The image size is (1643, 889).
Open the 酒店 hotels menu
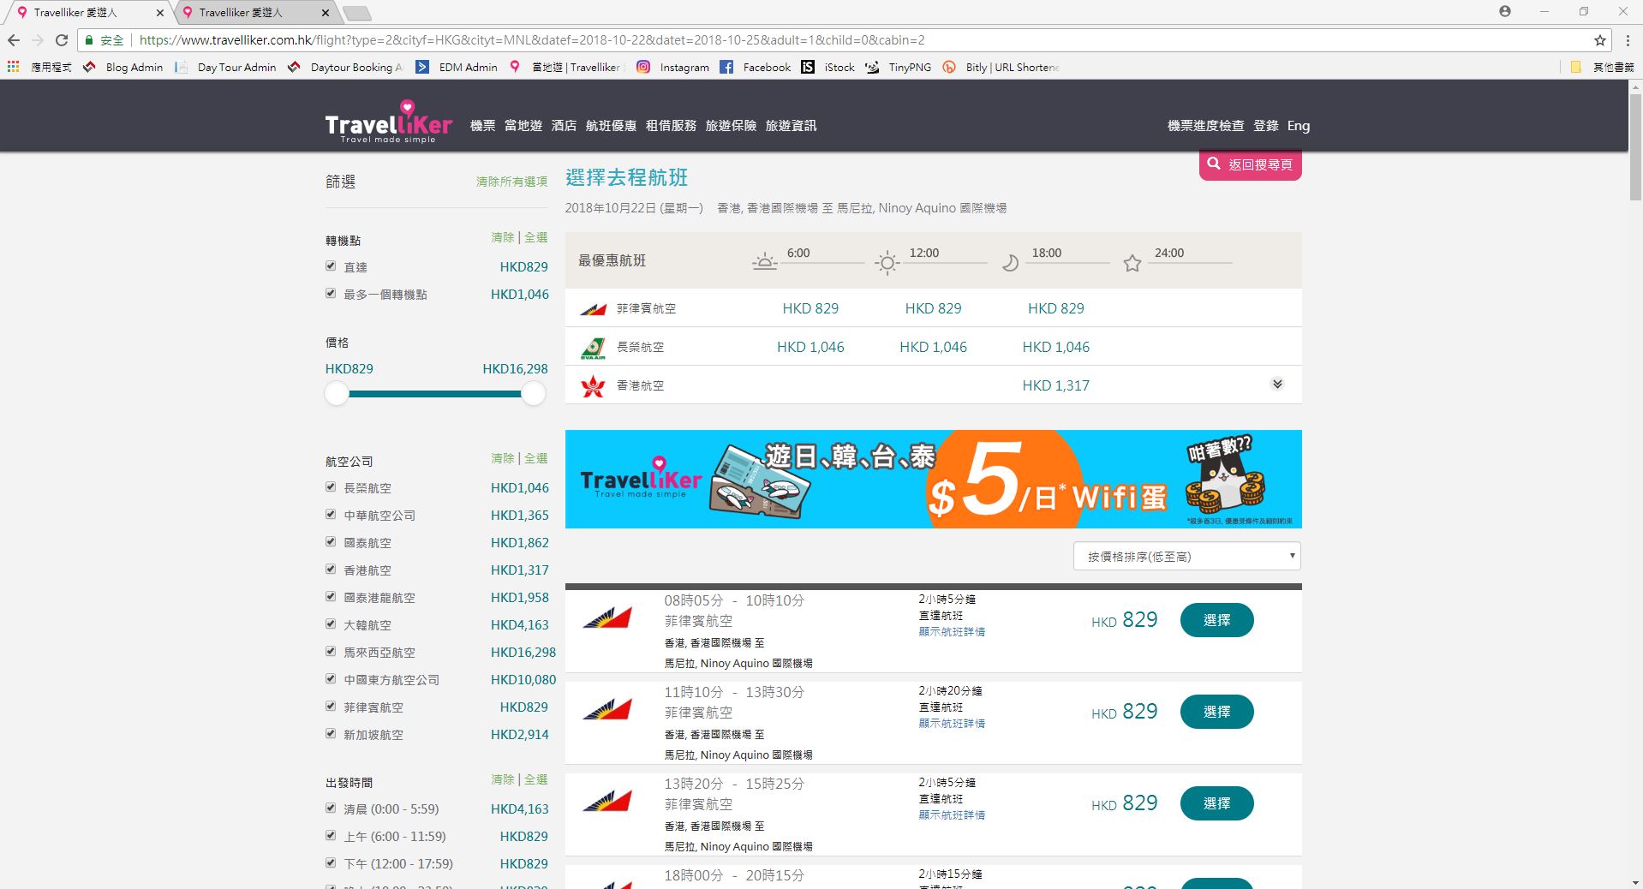point(564,126)
